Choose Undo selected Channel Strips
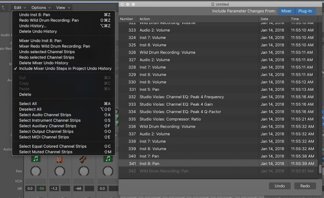This screenshot has height=198, width=324. (x=63, y=52)
